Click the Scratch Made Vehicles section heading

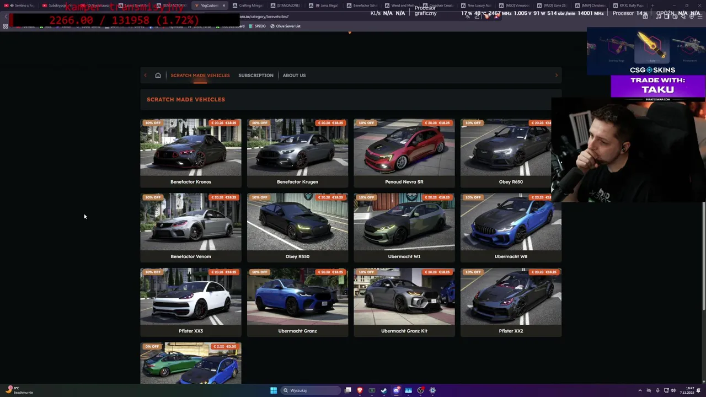tap(186, 99)
